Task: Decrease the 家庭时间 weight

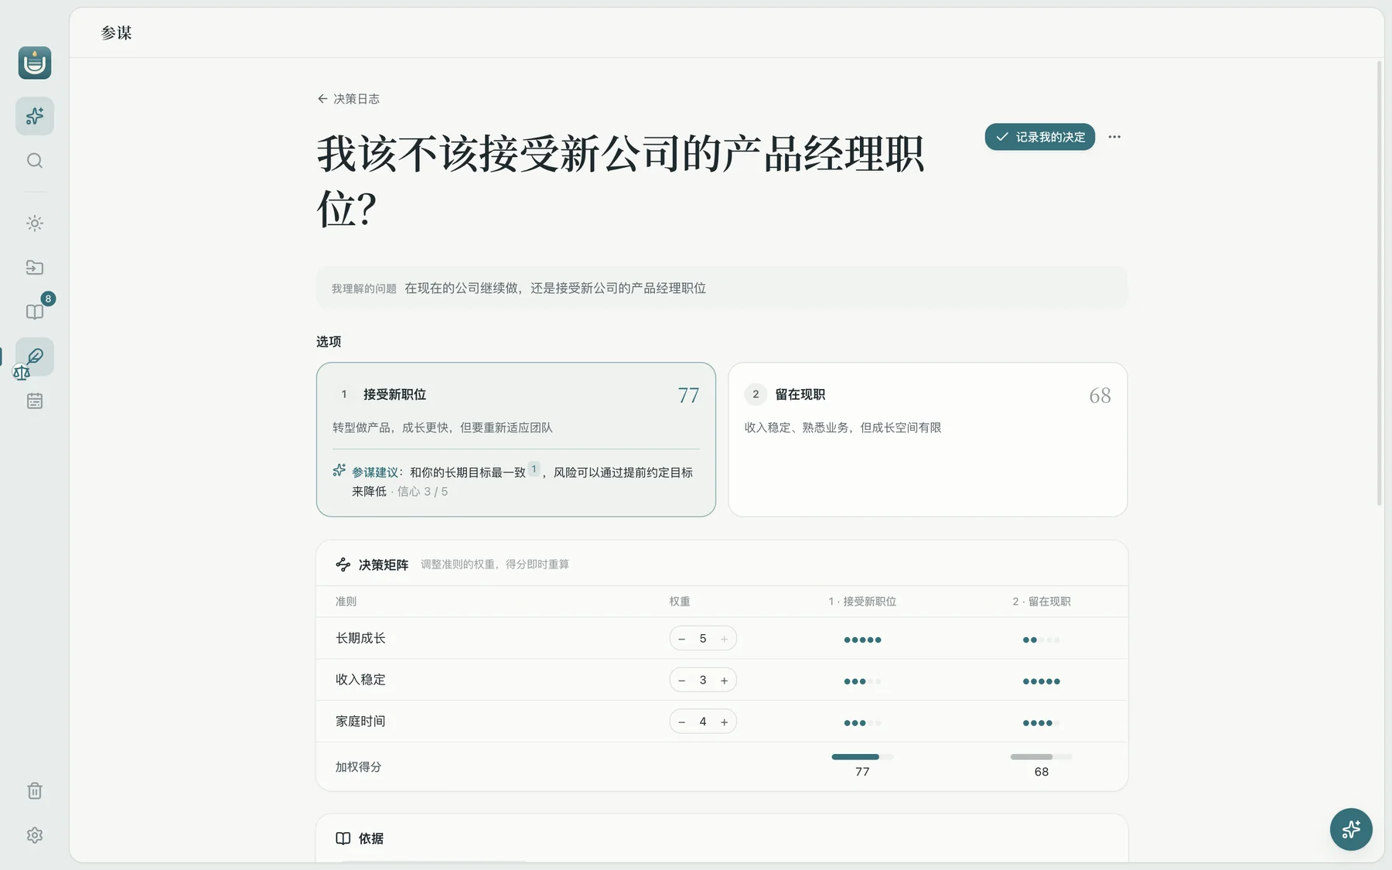Action: coord(681,722)
